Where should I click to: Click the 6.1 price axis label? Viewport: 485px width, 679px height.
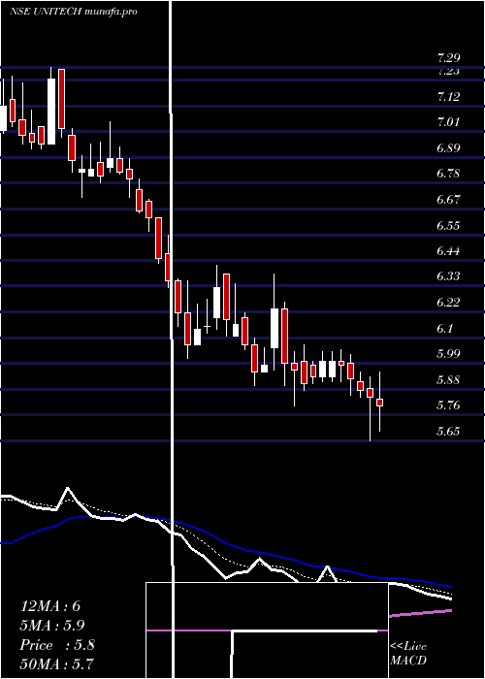445,328
